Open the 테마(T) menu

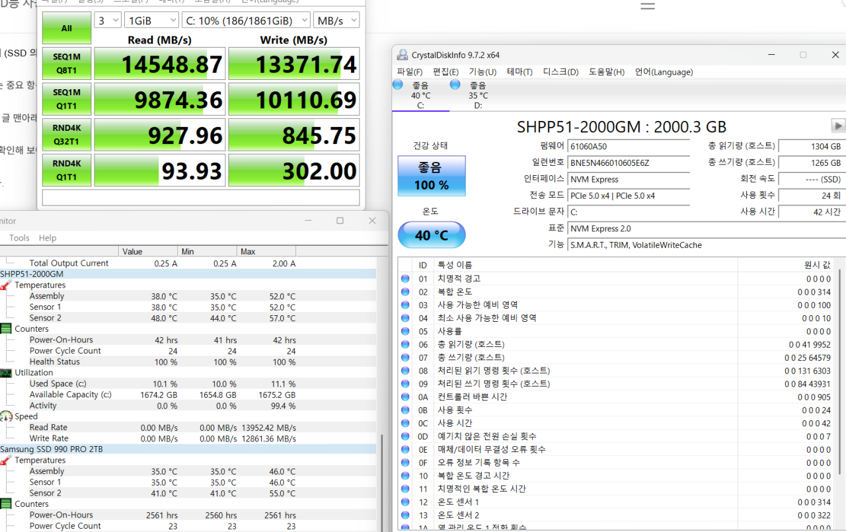(519, 72)
